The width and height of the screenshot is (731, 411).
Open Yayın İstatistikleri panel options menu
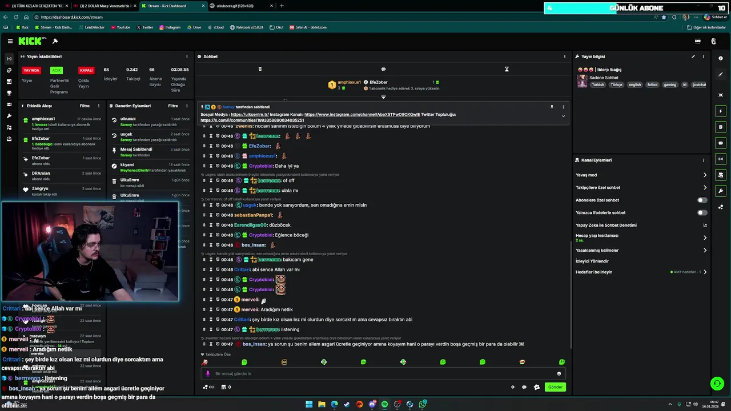point(187,57)
